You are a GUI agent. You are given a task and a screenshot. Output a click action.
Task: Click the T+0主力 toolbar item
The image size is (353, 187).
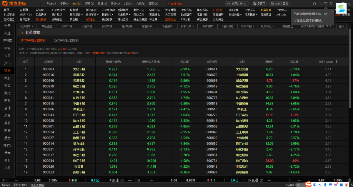click(x=217, y=10)
